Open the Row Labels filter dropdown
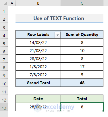108x117 pixels. click(x=57, y=35)
